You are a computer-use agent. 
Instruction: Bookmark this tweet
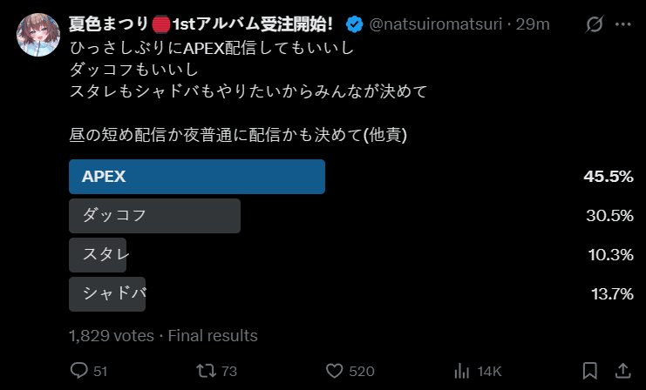[x=589, y=371]
